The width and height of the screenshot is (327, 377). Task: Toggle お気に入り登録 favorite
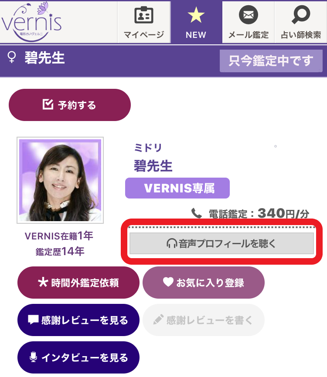204,283
